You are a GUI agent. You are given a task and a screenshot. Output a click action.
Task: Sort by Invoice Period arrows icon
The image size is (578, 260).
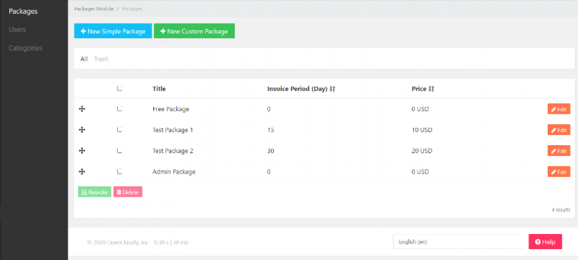[x=332, y=89]
